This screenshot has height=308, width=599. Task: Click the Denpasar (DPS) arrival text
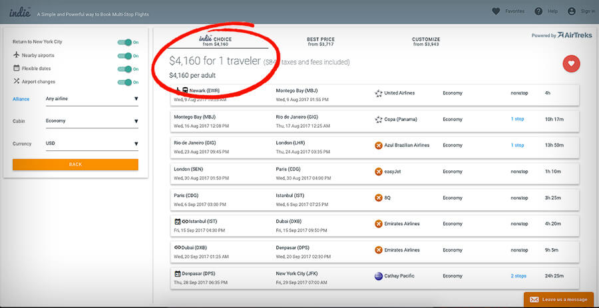[293, 247]
